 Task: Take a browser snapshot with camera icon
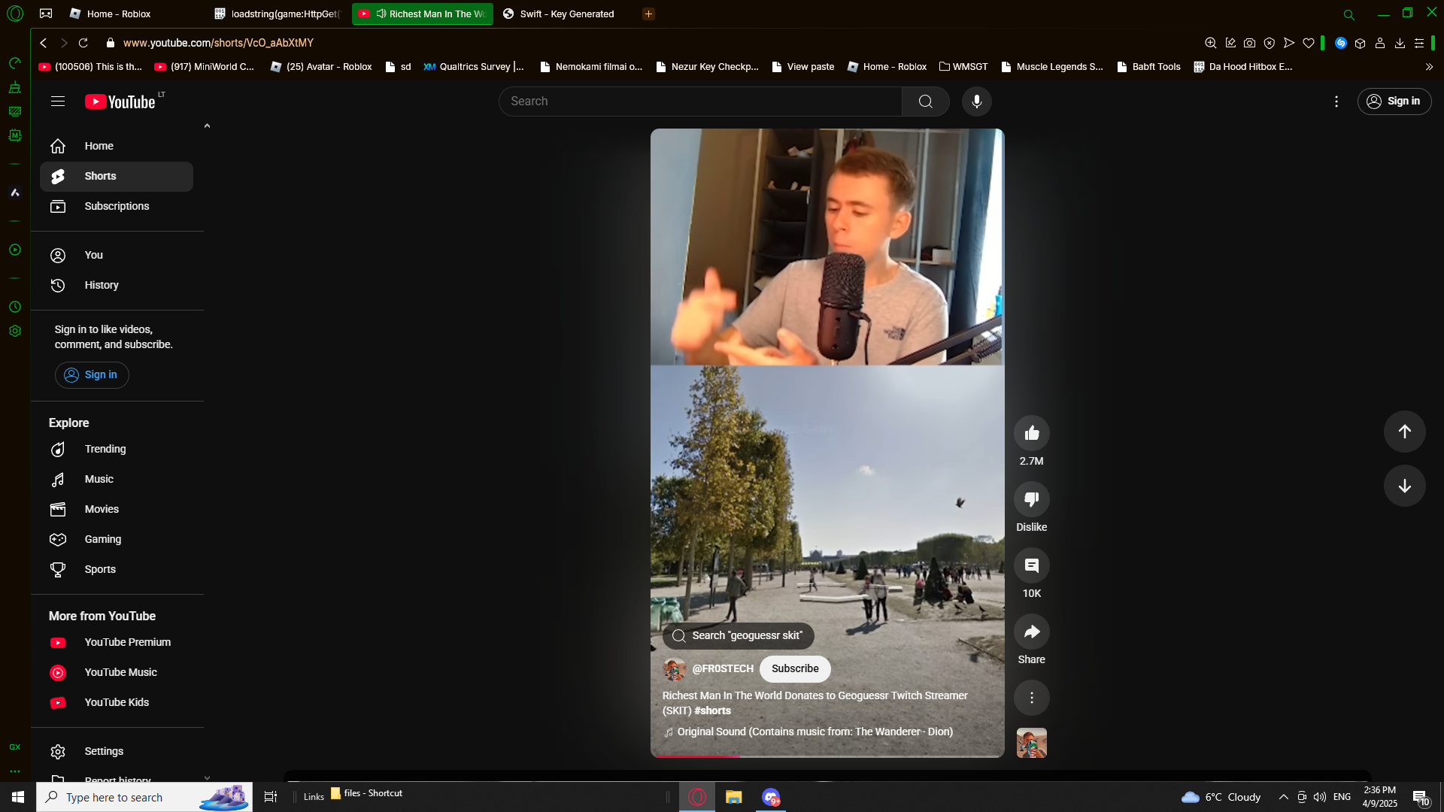[x=1249, y=43]
